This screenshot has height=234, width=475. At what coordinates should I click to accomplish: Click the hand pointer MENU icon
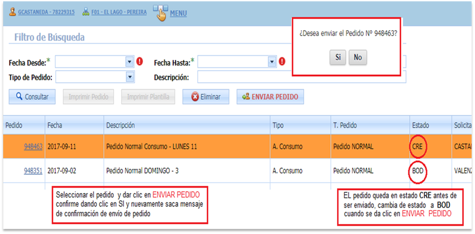click(x=160, y=12)
